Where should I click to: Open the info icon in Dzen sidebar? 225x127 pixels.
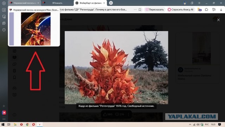[x=14, y=115]
